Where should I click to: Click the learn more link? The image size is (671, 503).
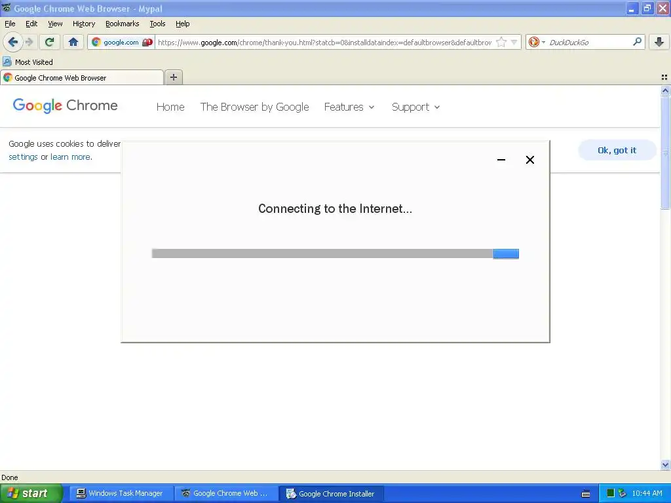coord(70,157)
